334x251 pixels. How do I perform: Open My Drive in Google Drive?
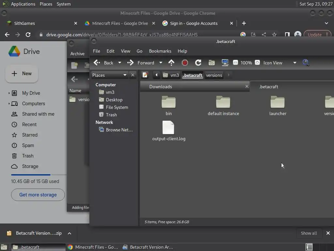click(x=31, y=93)
